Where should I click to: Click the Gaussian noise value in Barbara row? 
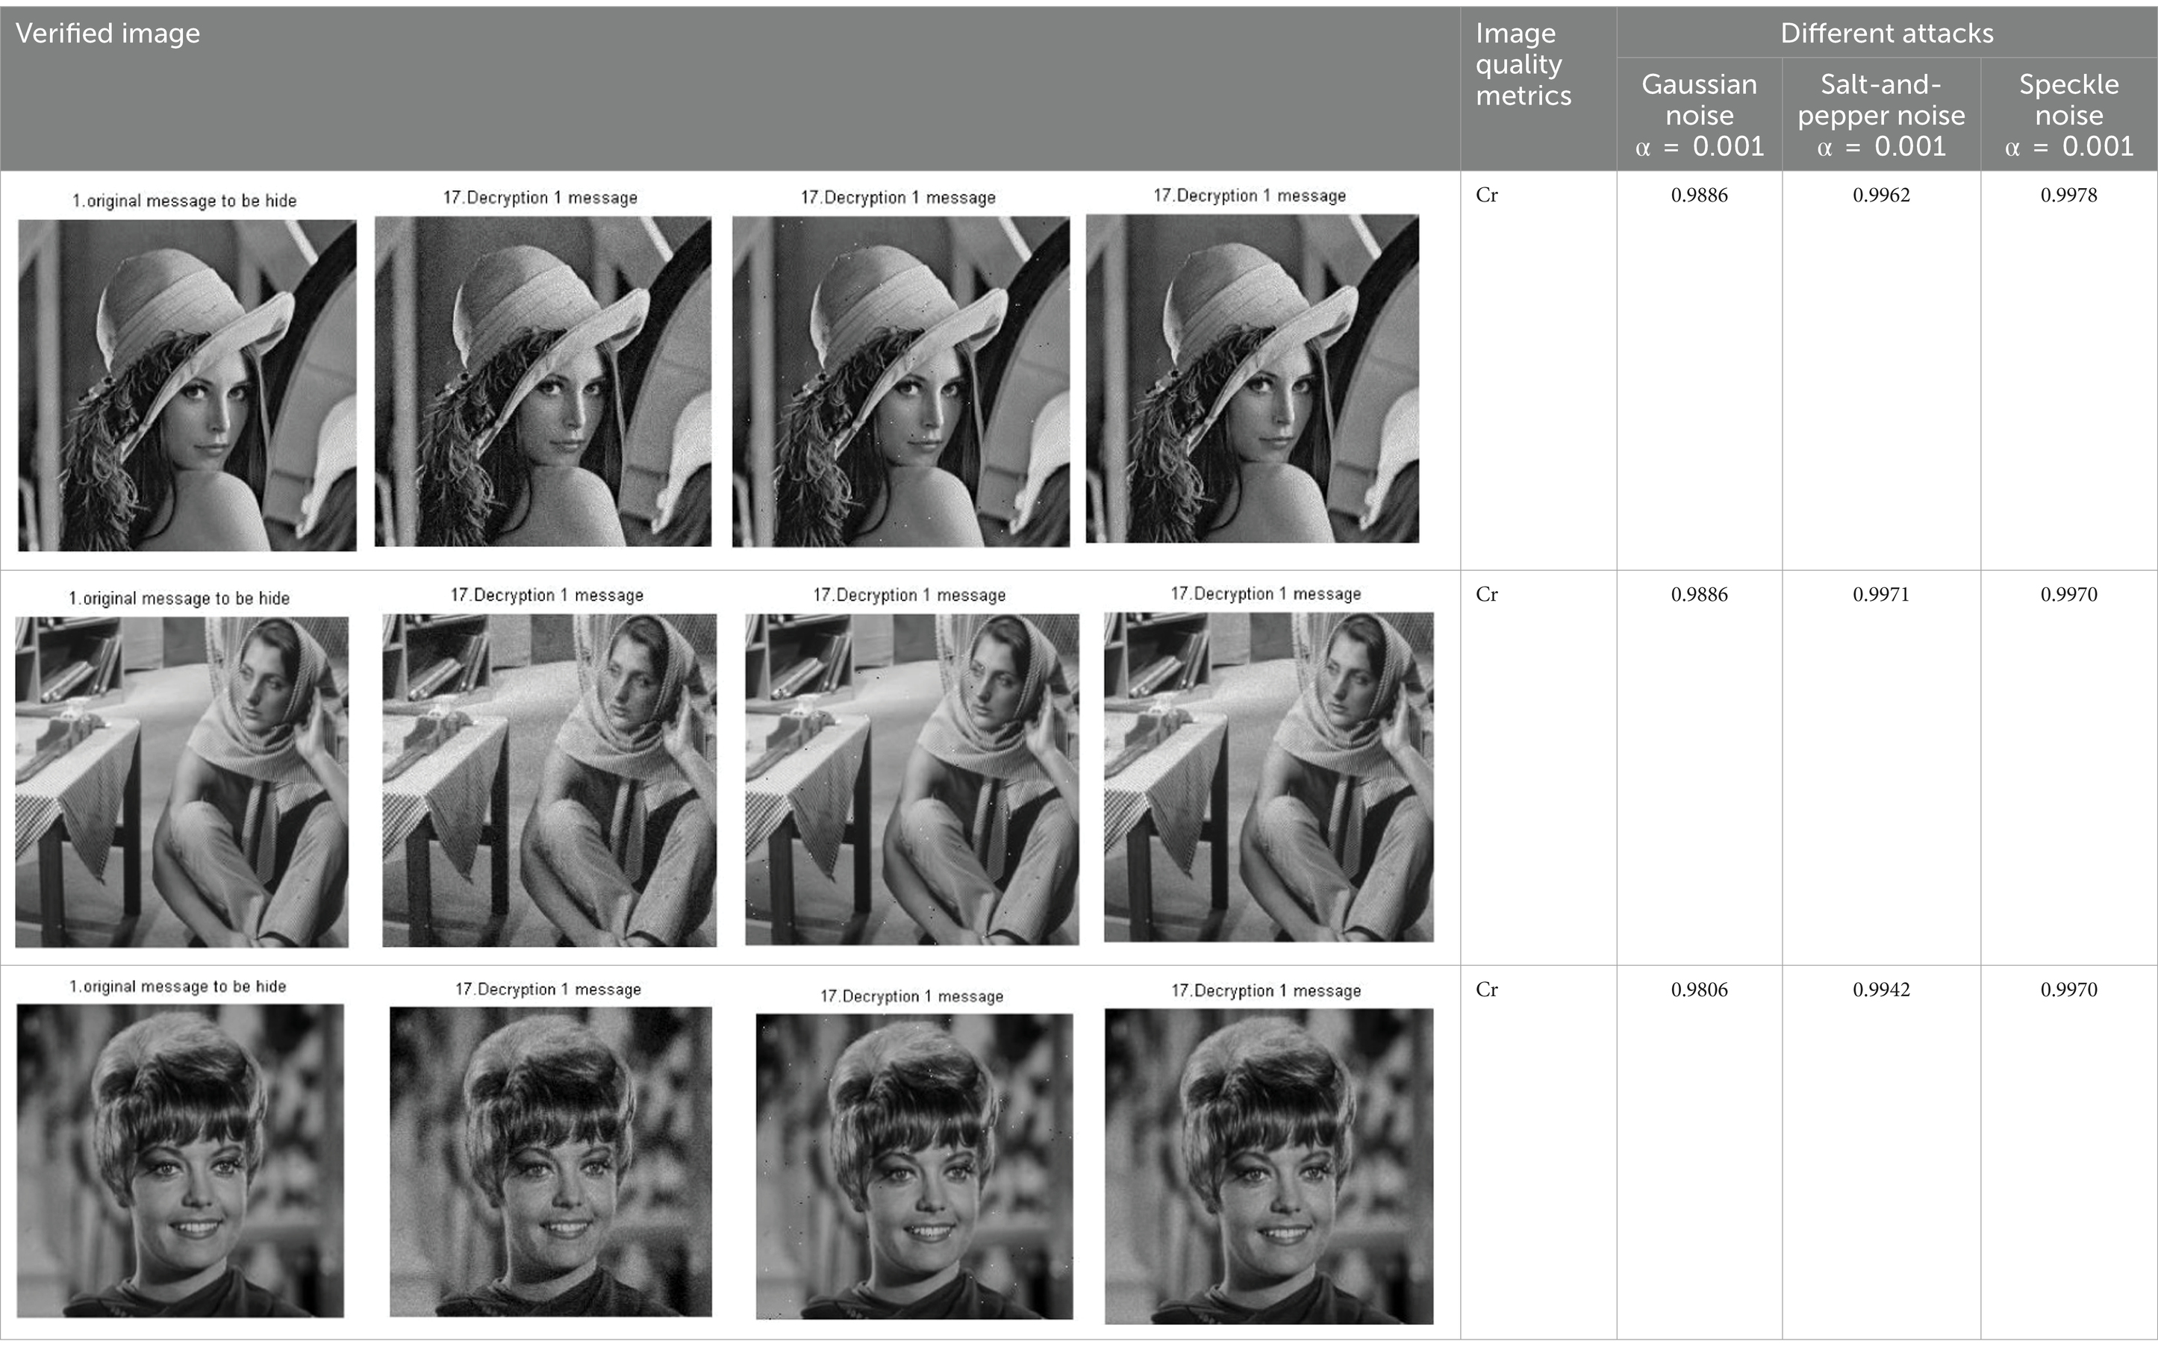(1699, 594)
